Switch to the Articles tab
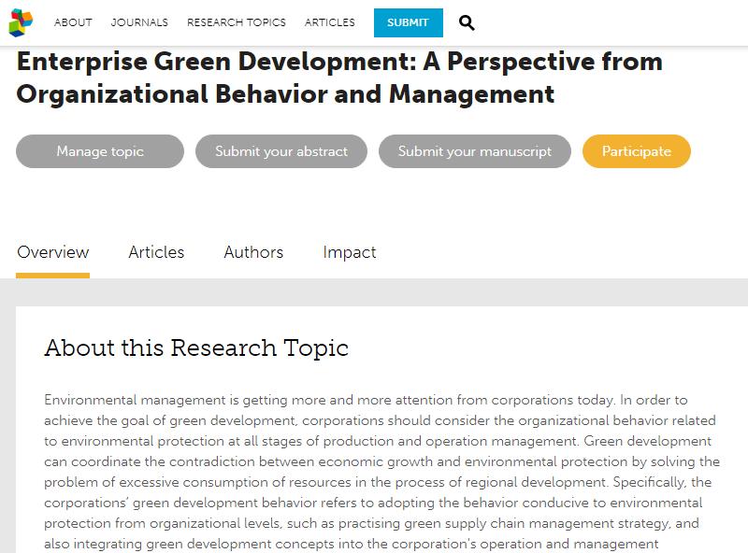The width and height of the screenshot is (748, 553). [x=156, y=252]
